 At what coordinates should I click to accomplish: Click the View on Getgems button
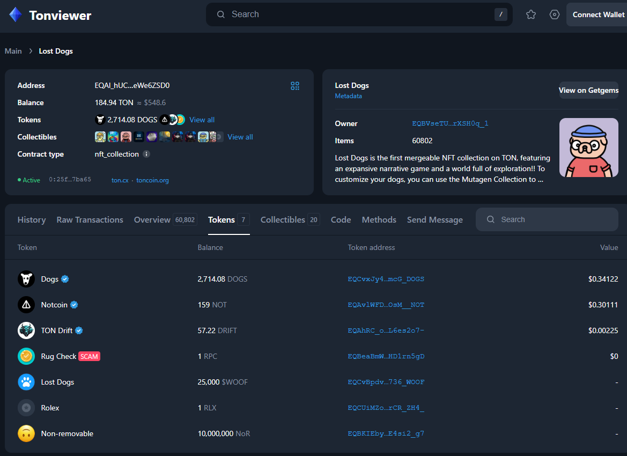[588, 91]
